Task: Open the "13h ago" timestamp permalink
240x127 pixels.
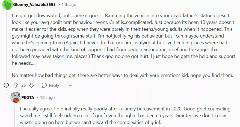Action: click(47, 97)
